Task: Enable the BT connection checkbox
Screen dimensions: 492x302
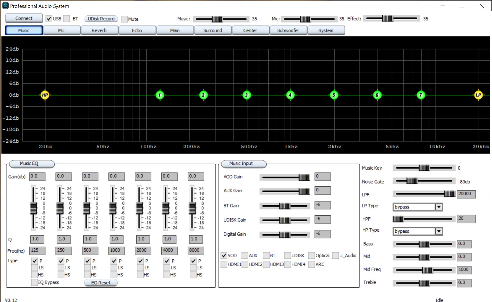Action: coord(67,19)
